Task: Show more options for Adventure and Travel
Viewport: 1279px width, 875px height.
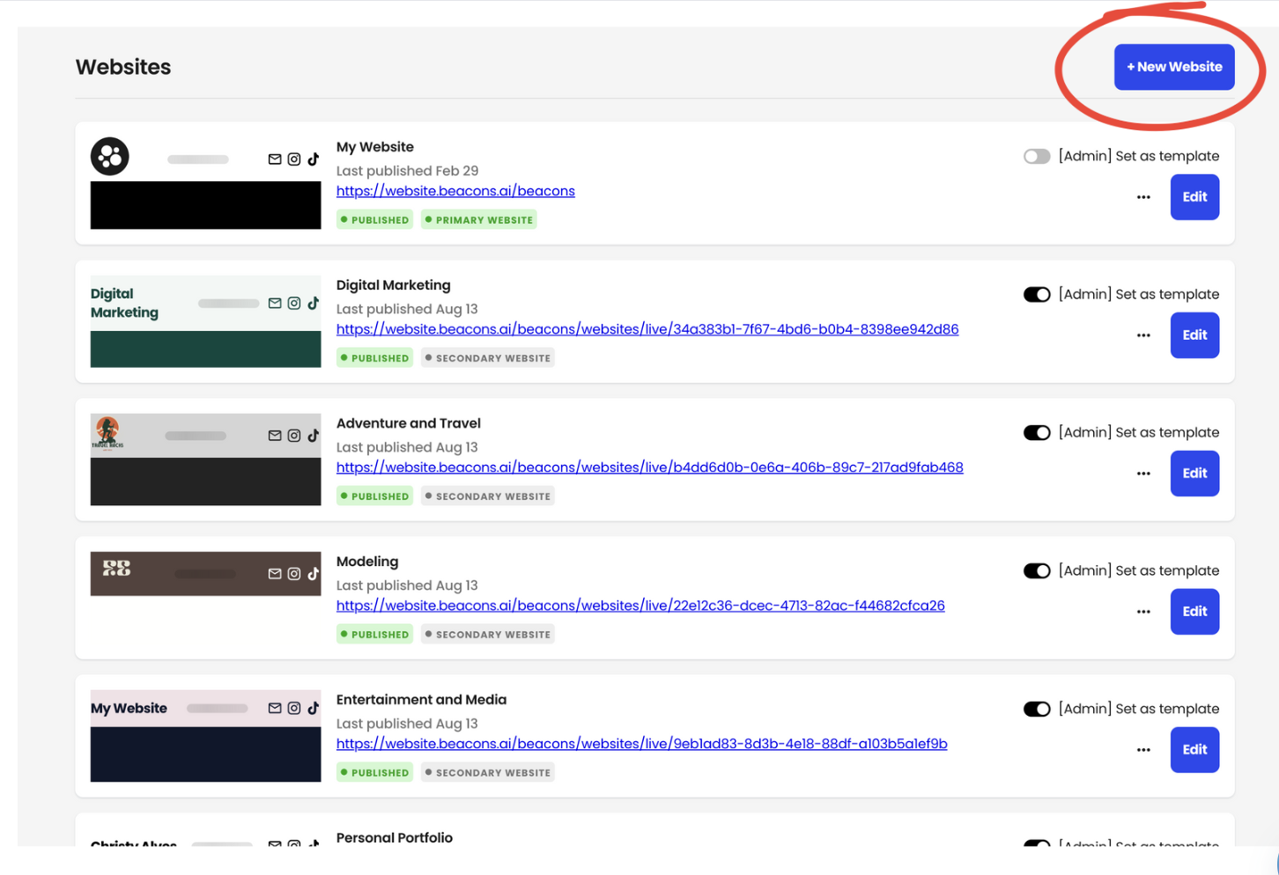Action: tap(1143, 474)
